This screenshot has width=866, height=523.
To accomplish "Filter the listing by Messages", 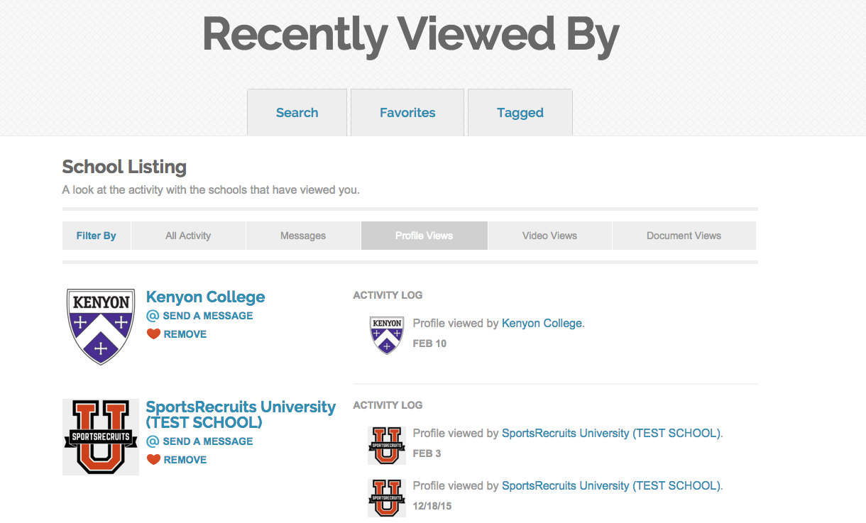I will 303,236.
